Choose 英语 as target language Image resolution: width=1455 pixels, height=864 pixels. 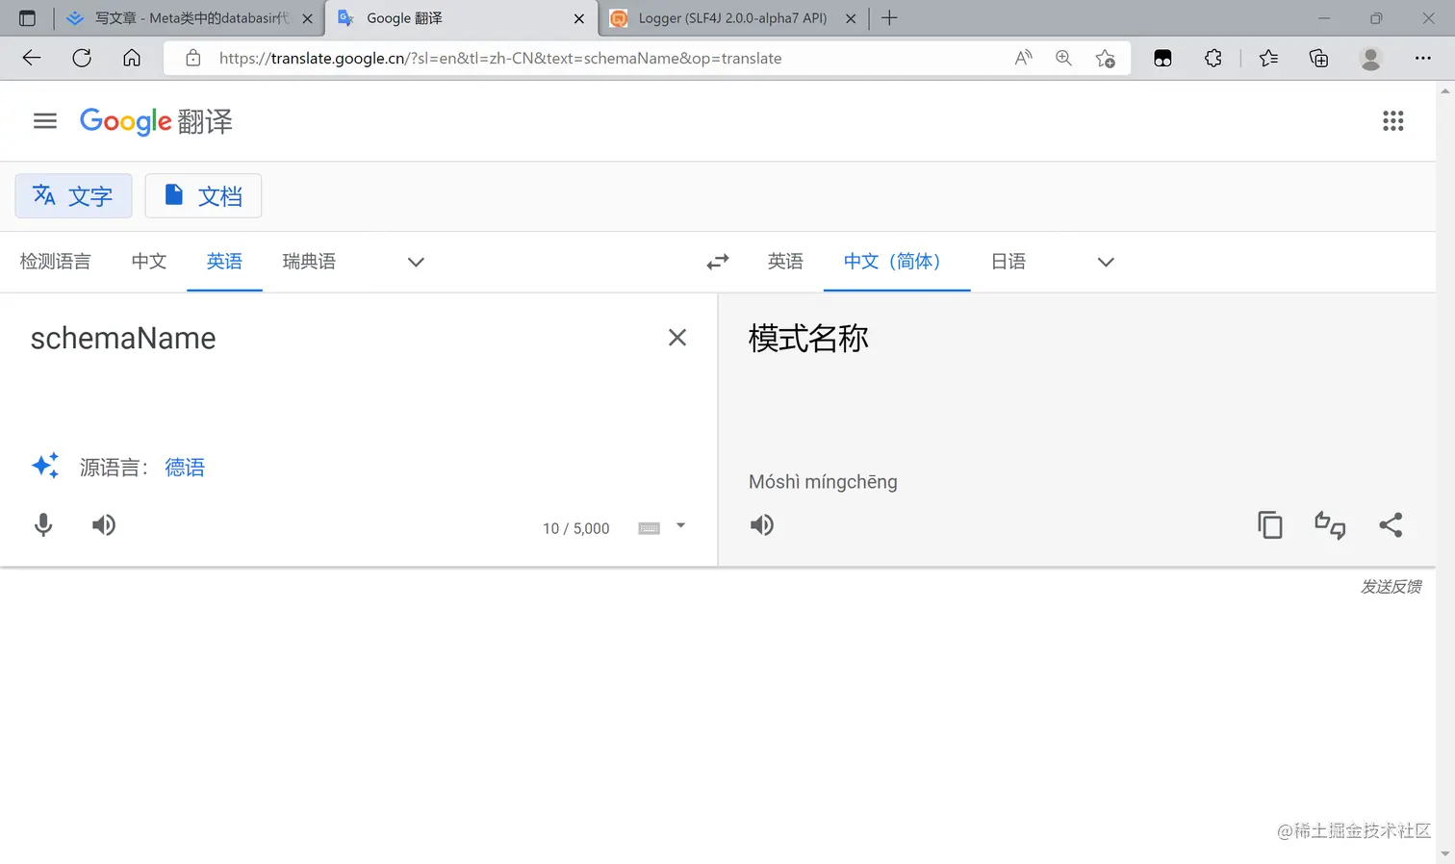tap(785, 262)
